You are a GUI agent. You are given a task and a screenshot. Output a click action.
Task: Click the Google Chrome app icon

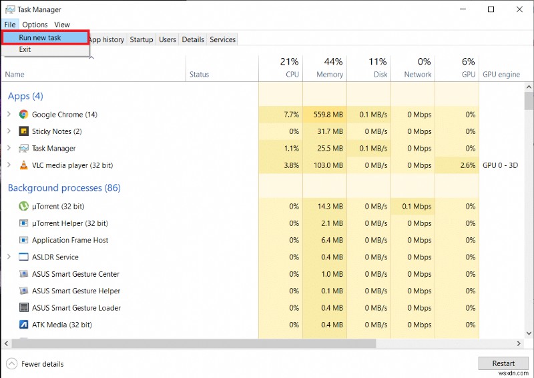23,114
